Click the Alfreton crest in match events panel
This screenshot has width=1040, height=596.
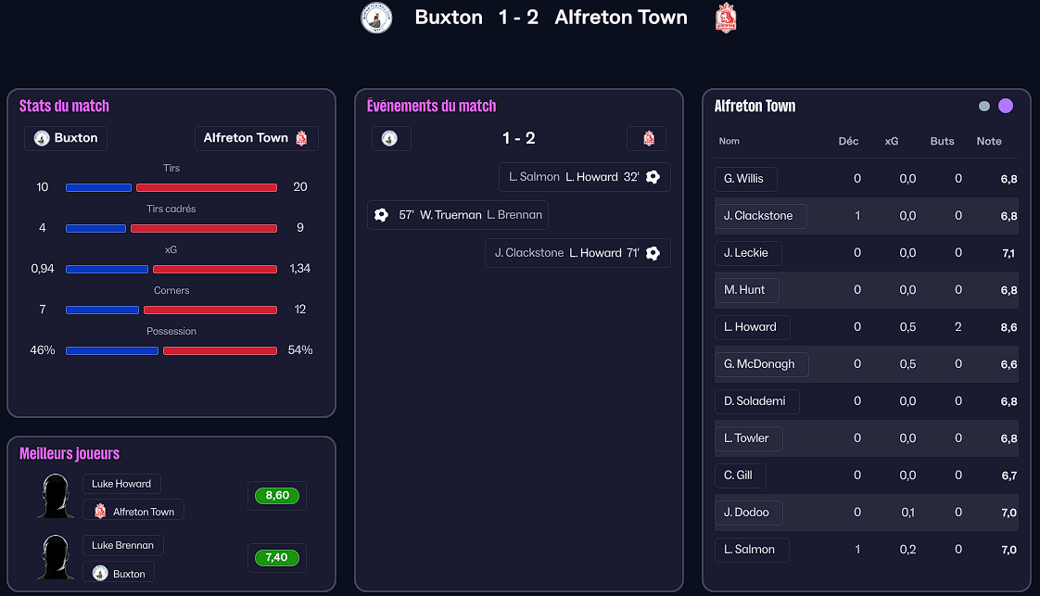648,138
